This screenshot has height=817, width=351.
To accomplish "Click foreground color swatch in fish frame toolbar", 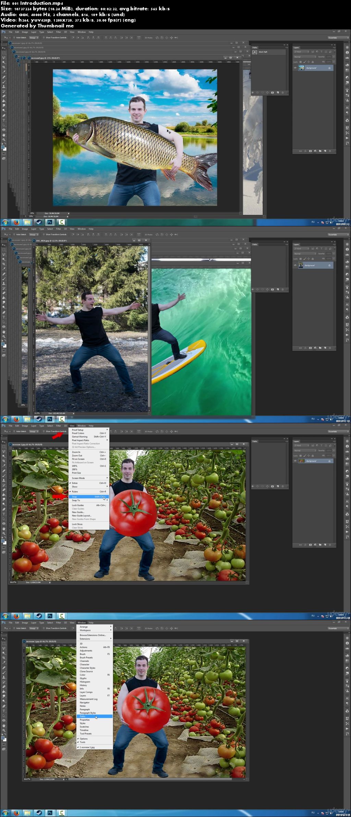I will (x=3, y=147).
